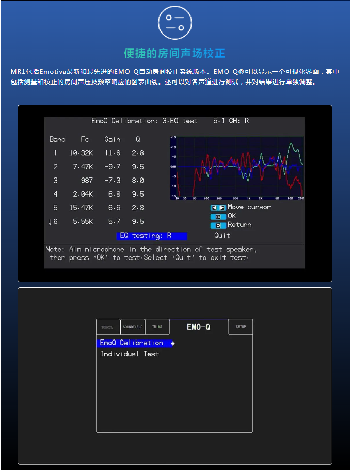The width and height of the screenshot is (350, 470).
Task: Click the band 2 gain value -9.7
Action: [x=112, y=167]
